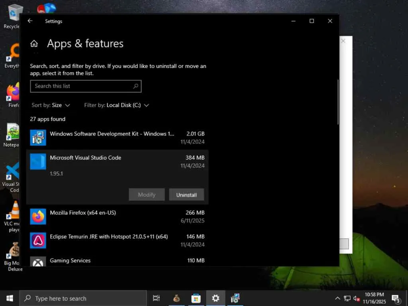The height and width of the screenshot is (306, 408).
Task: Click the 384 MB size value
Action: (195, 158)
